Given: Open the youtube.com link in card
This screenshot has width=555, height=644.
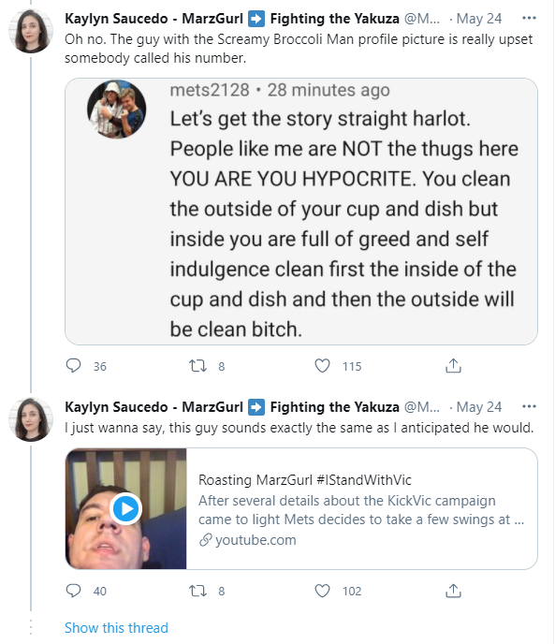Looking at the screenshot, I should (248, 540).
